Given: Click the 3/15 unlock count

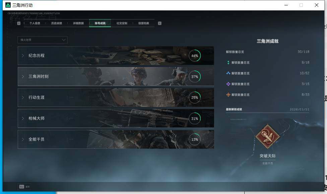Looking at the screenshot, I should pyautogui.click(x=305, y=84).
